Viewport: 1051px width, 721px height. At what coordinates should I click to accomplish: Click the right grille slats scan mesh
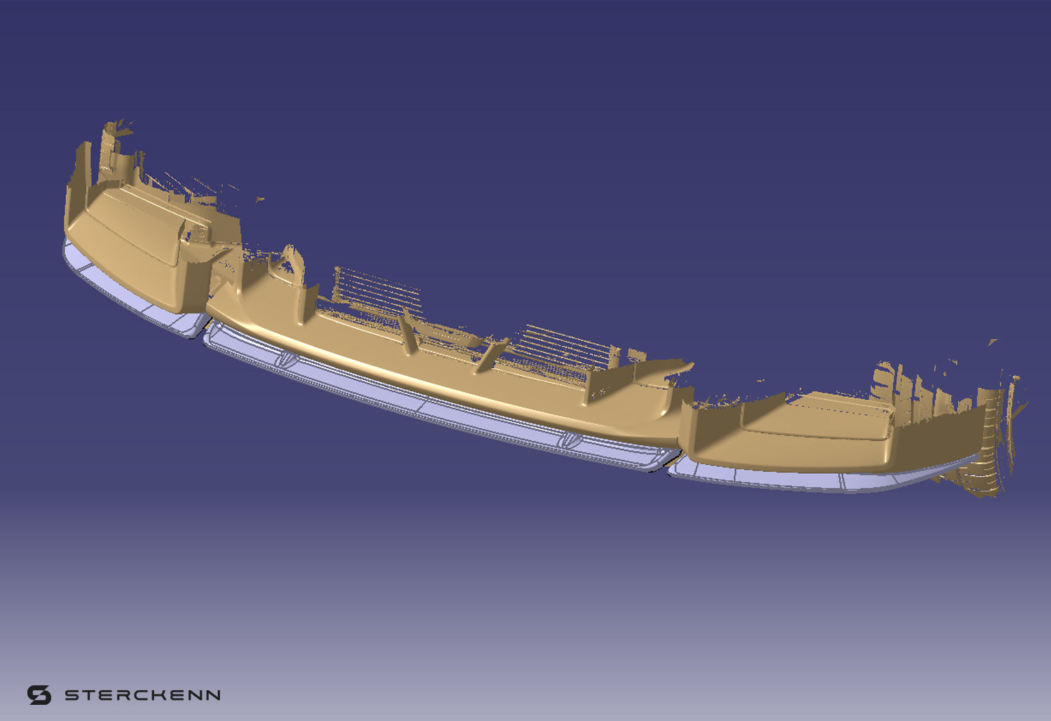point(561,350)
